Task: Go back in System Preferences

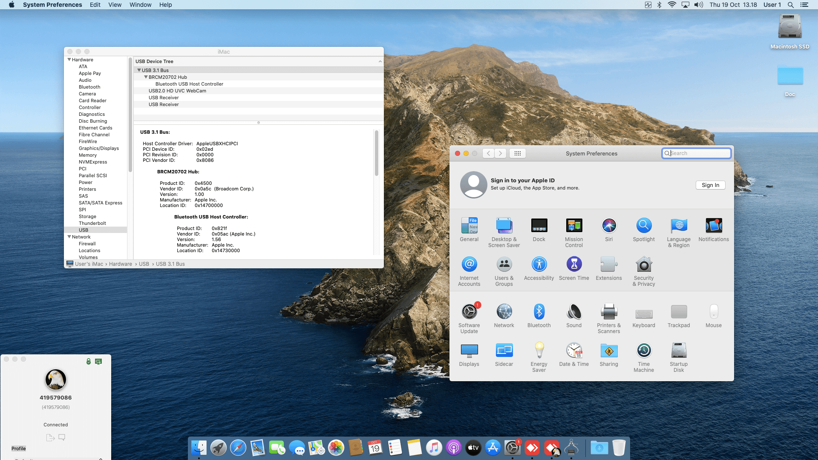Action: [489, 153]
